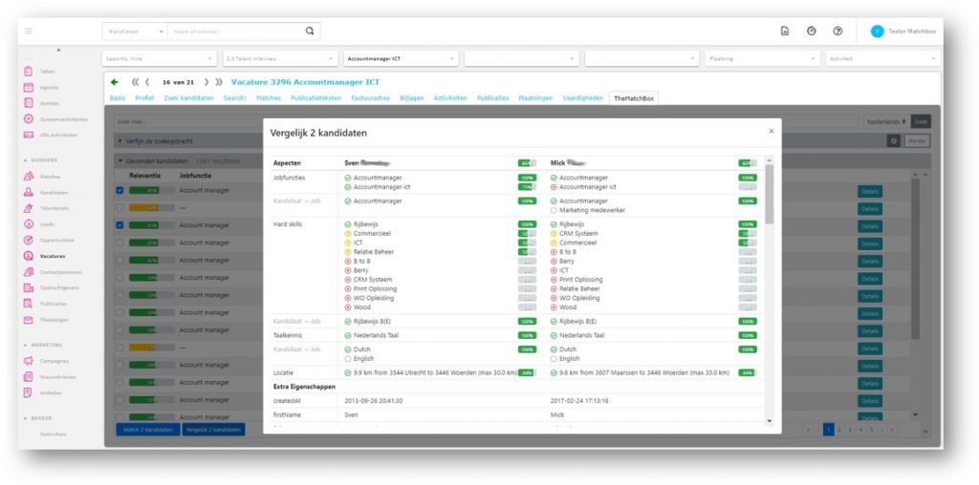Click the Match 2 kandidaten button
The height and width of the screenshot is (485, 979).
[x=148, y=430]
